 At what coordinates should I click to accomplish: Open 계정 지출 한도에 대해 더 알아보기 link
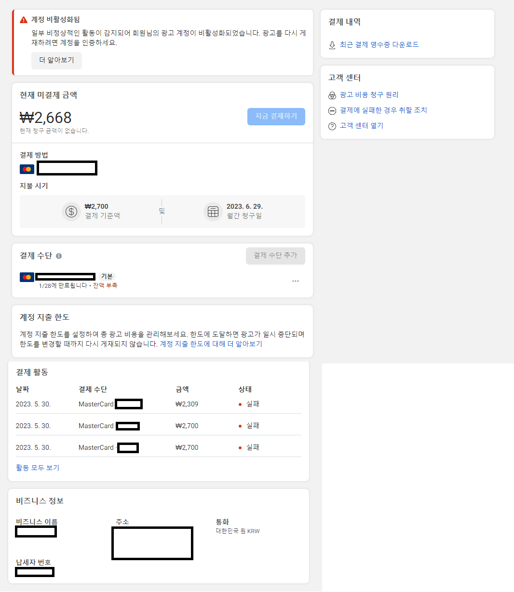(211, 344)
